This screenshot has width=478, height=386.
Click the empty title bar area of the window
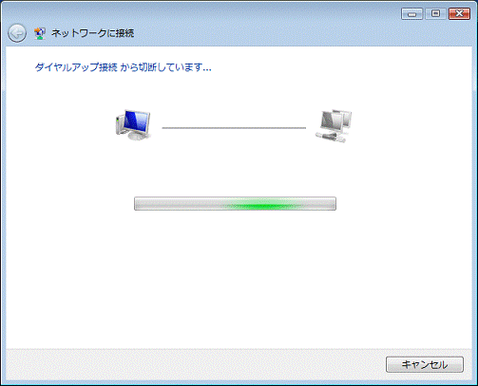point(254,14)
